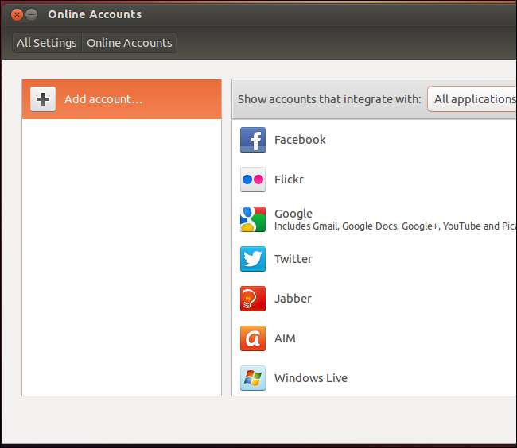Click the Jabber lightbulb icon
The height and width of the screenshot is (448, 517).
coord(252,299)
